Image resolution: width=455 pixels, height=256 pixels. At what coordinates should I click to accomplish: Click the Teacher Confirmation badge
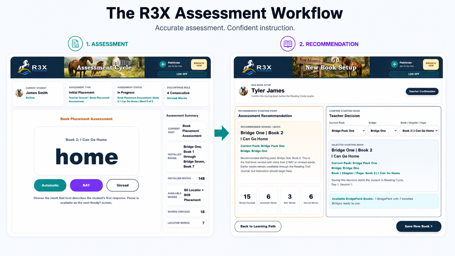[x=422, y=91]
